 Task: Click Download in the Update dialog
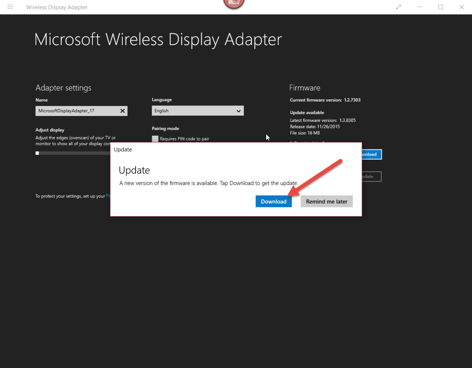[274, 201]
